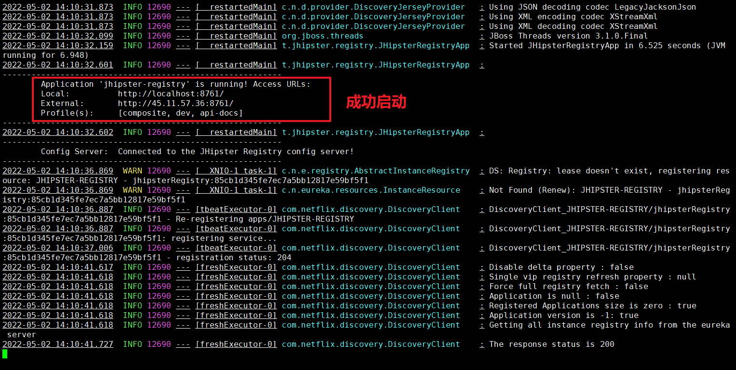Click the wrapped "ource: JHIPSTER-REGISTRY - jhipsterRegistry" line

186,180
